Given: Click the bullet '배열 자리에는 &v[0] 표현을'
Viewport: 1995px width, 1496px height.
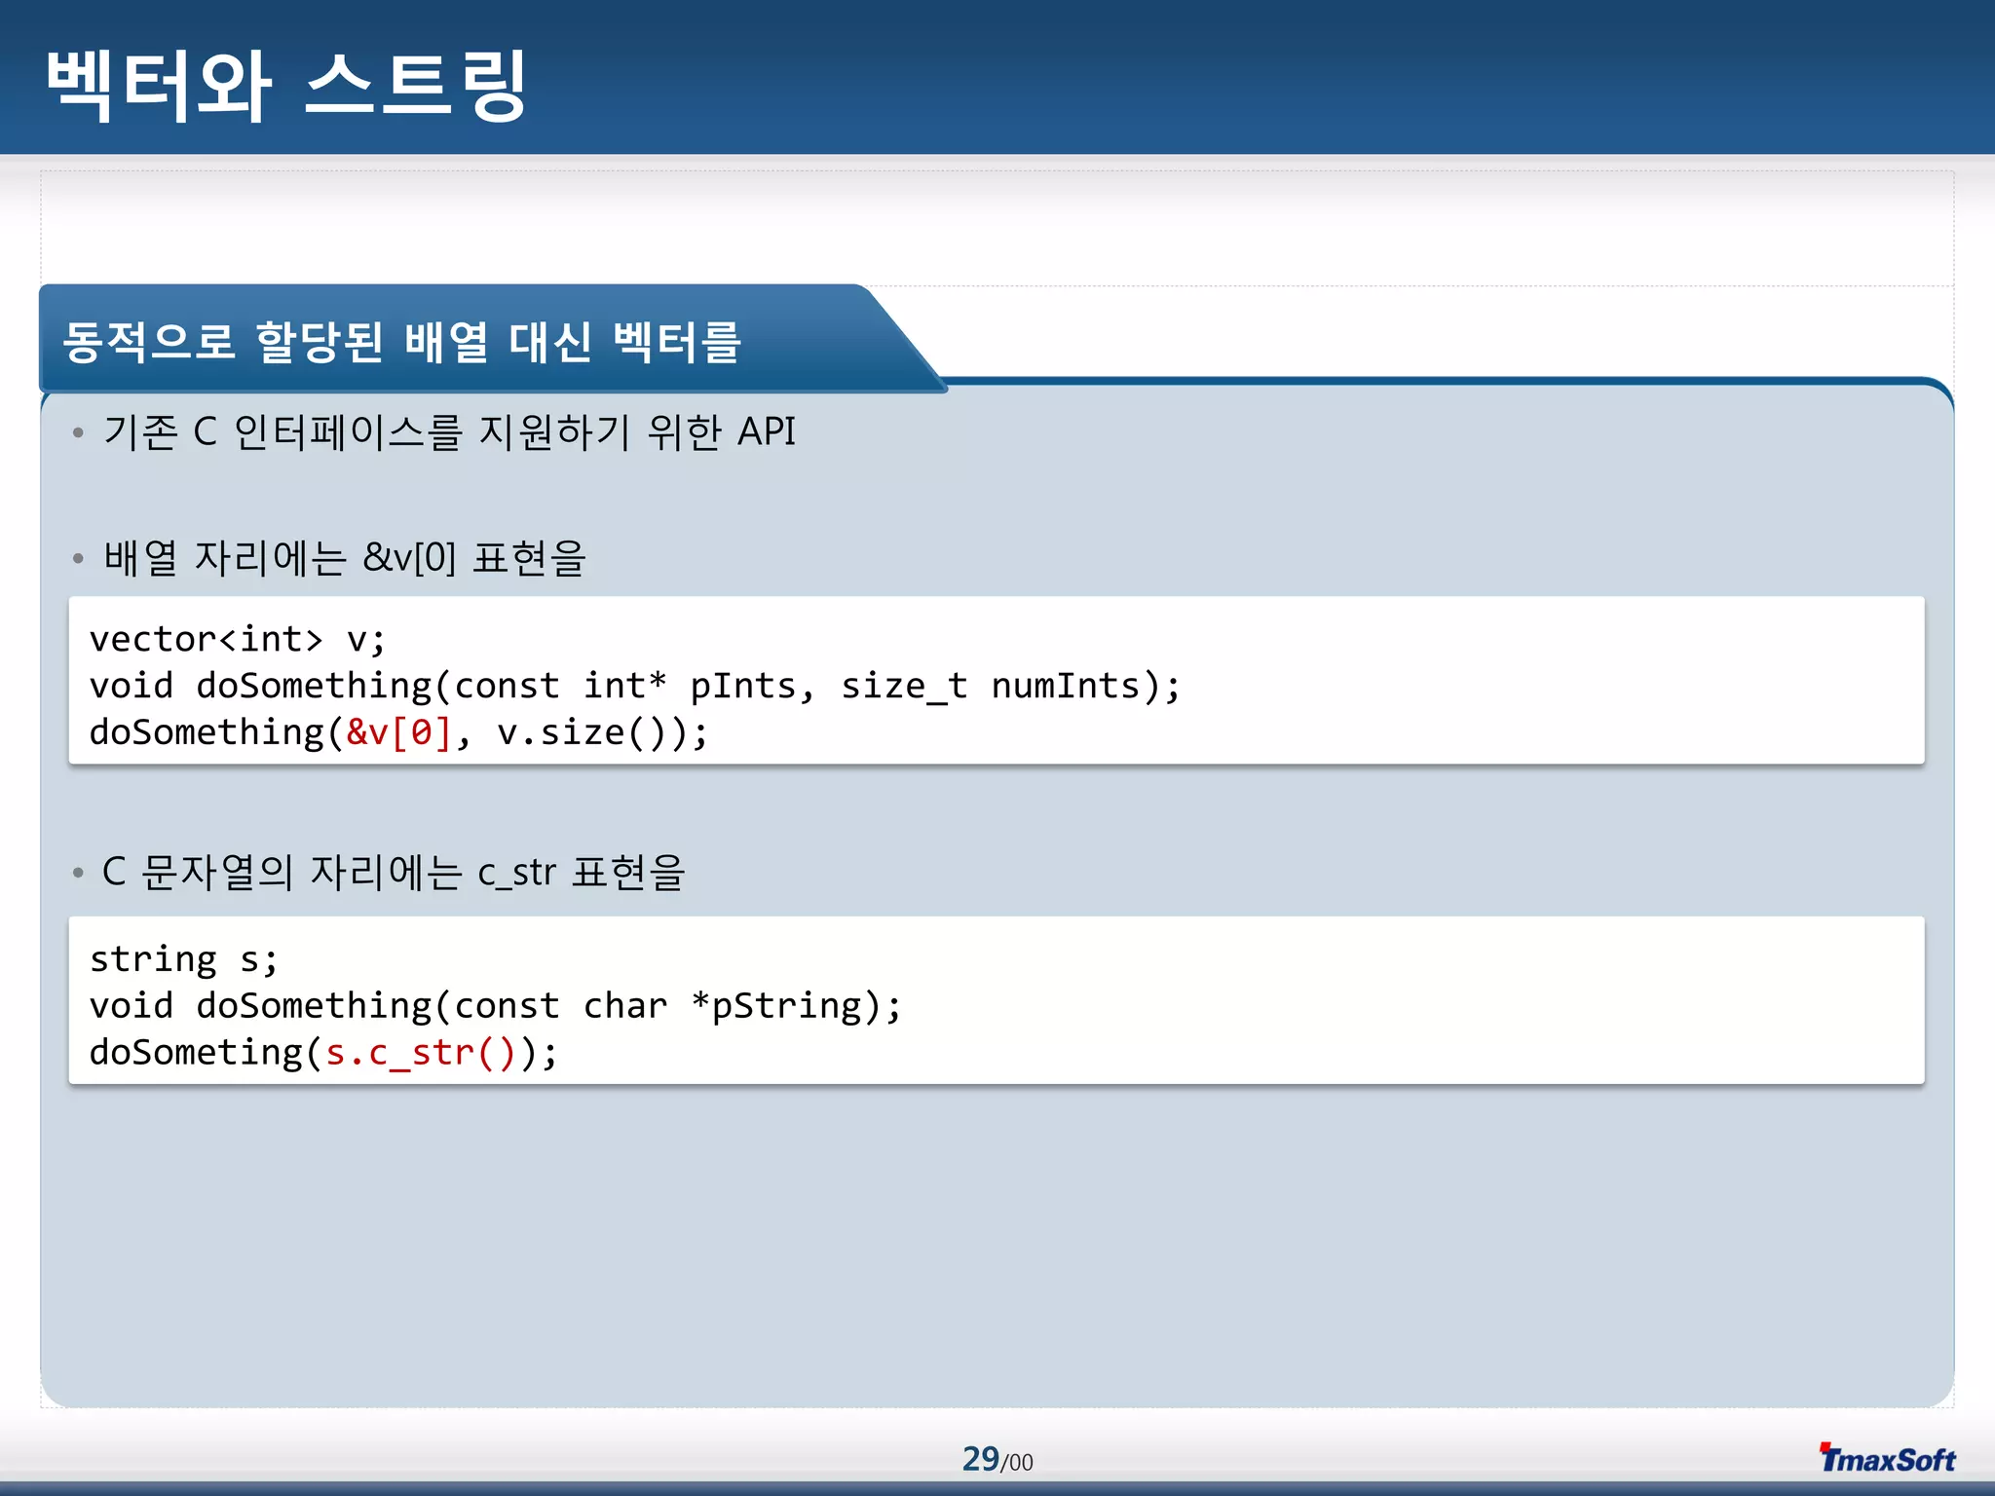Looking at the screenshot, I should tap(345, 558).
